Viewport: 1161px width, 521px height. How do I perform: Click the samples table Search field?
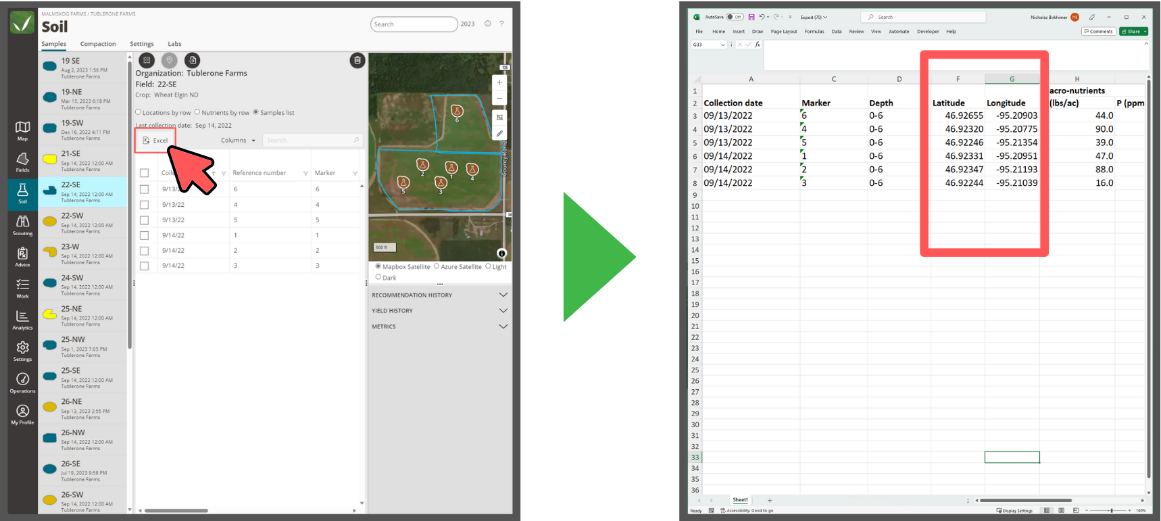coord(312,140)
